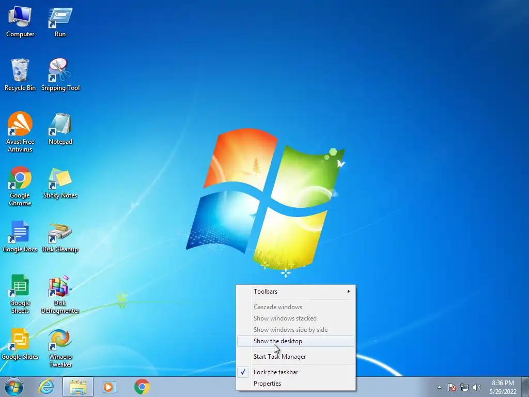529x397 pixels.
Task: Select the Run shortcut icon
Action: 60,22
